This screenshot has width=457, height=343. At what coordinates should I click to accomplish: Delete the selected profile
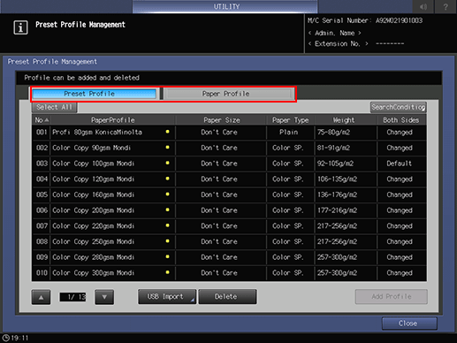[x=227, y=296]
